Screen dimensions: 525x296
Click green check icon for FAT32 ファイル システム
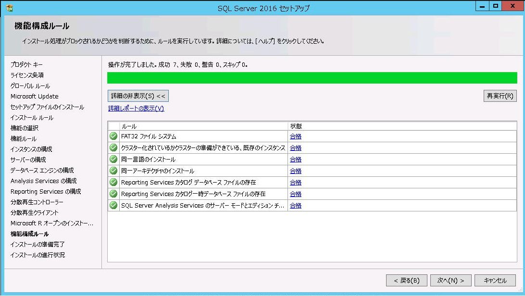tap(113, 136)
